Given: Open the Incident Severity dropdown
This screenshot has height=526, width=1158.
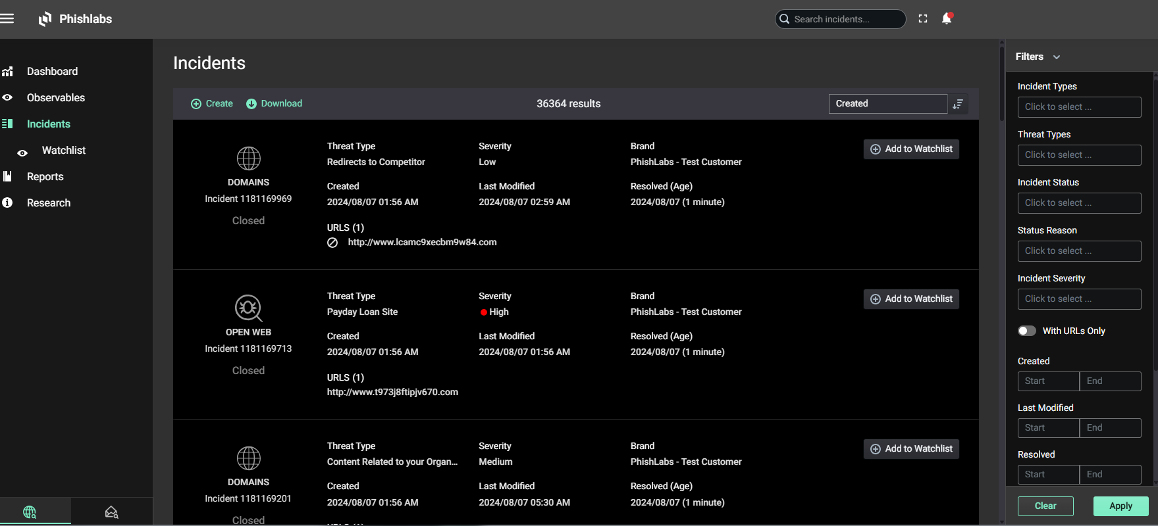Looking at the screenshot, I should [x=1079, y=299].
